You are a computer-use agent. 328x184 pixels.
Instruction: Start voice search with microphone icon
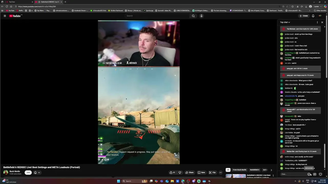201,16
